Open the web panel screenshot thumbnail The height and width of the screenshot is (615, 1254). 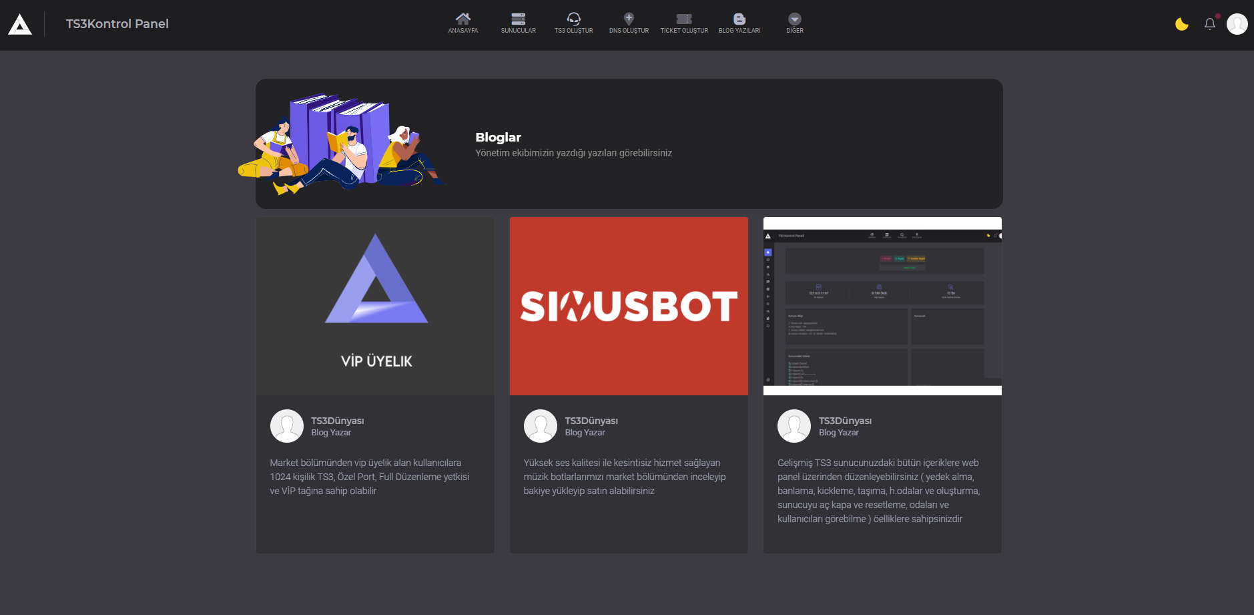click(882, 306)
